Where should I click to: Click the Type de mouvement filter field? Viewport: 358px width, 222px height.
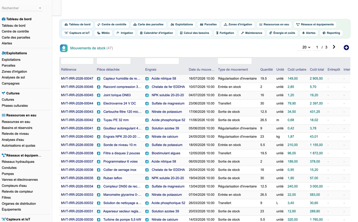[235, 61]
